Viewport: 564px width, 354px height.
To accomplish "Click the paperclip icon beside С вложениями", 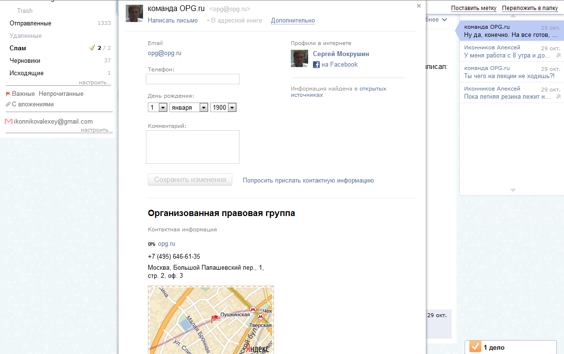I will coord(8,104).
